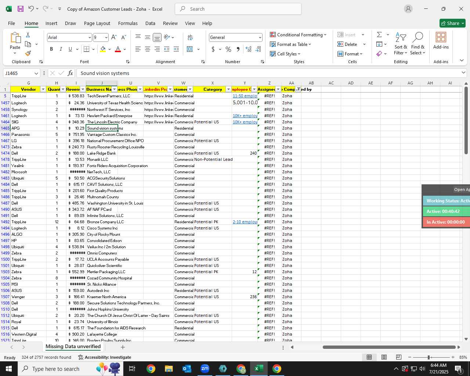
Task: Click the Wrap Text icon
Action: (190, 37)
